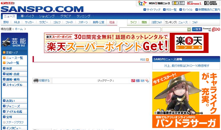221x130 pixels.
Task: Open the 社会 news category
Action: pyautogui.click(x=112, y=22)
